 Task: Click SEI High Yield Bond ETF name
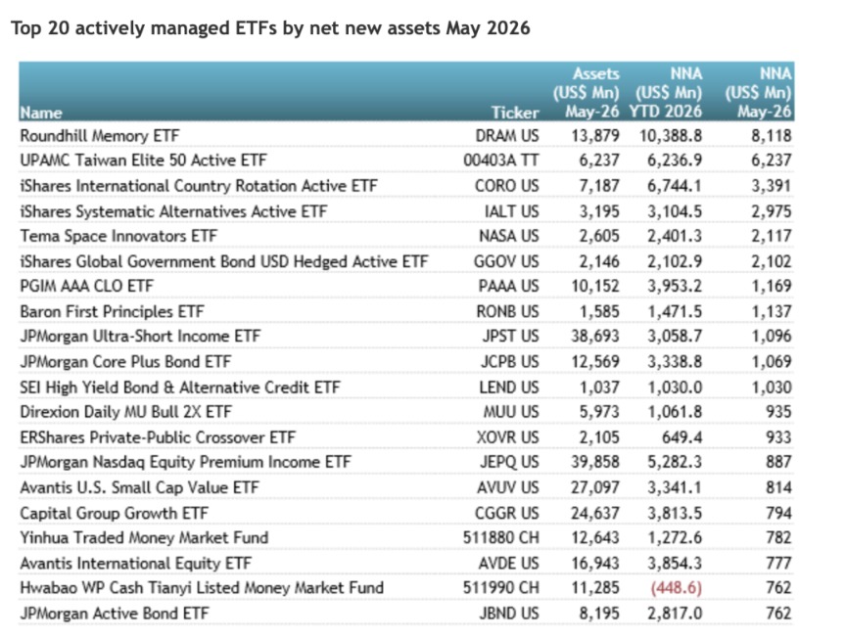pos(179,387)
